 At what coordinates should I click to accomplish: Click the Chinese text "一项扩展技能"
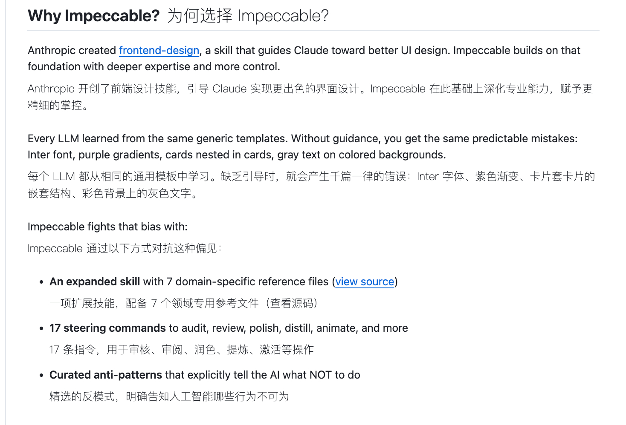83,304
